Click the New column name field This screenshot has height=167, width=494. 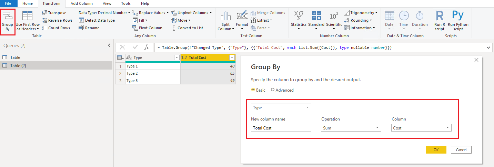point(281,128)
